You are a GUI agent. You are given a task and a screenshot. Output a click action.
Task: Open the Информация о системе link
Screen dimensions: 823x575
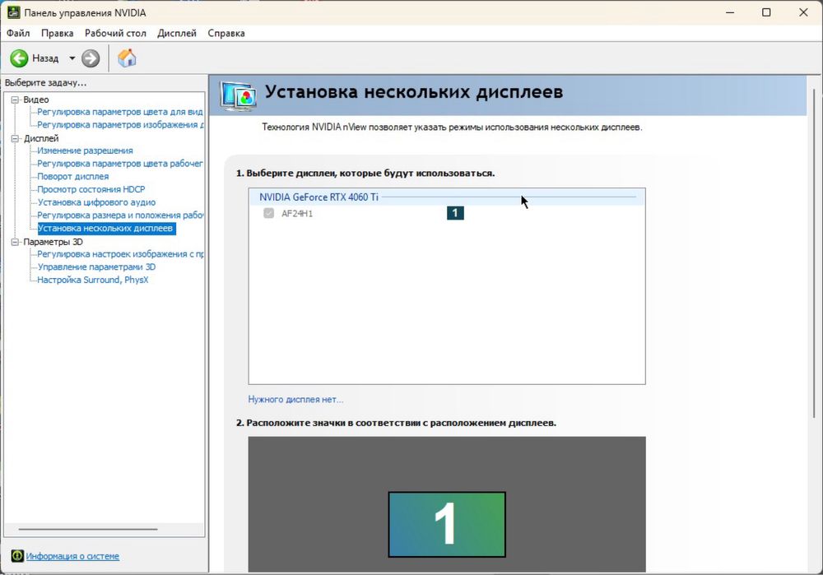72,556
